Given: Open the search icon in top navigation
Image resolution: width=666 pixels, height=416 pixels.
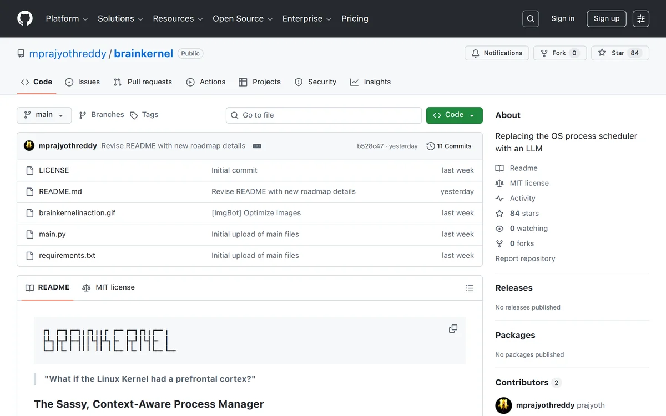Looking at the screenshot, I should pos(530,18).
